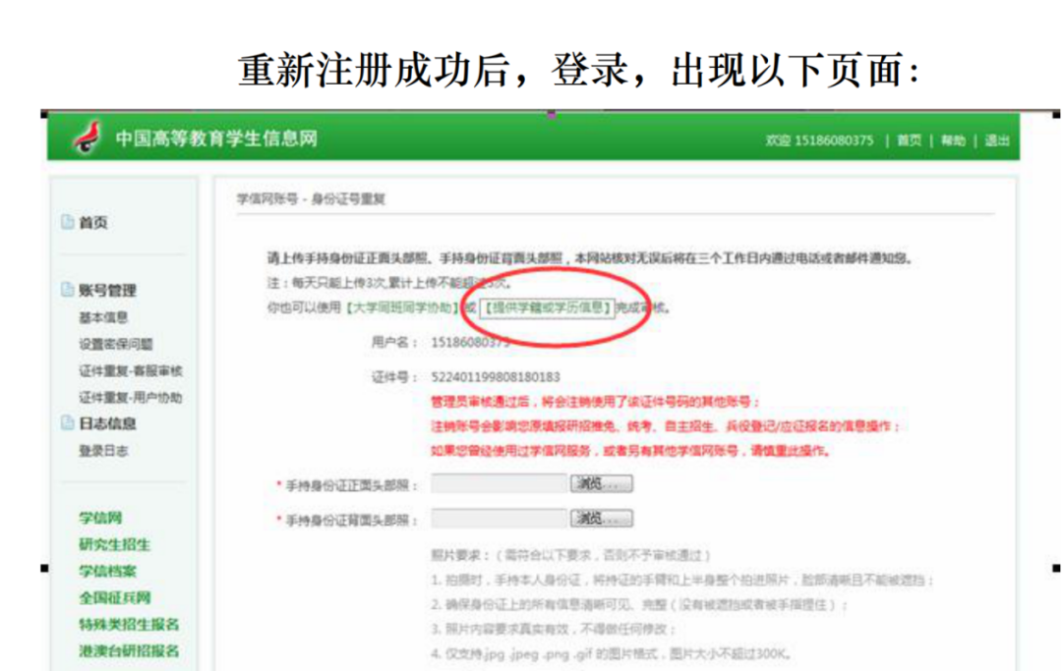Open 港澳台研招报名 sidebar link
Image resolution: width=1062 pixels, height=671 pixels.
[x=129, y=650]
